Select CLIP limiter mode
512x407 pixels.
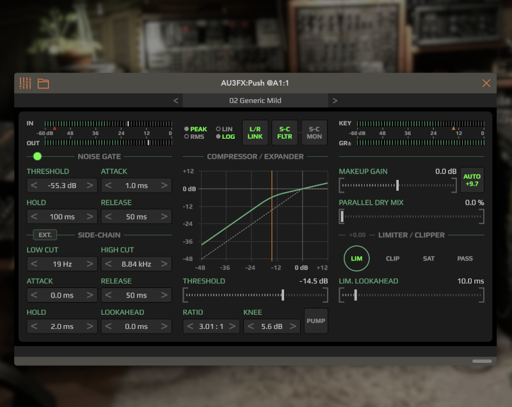tap(392, 259)
